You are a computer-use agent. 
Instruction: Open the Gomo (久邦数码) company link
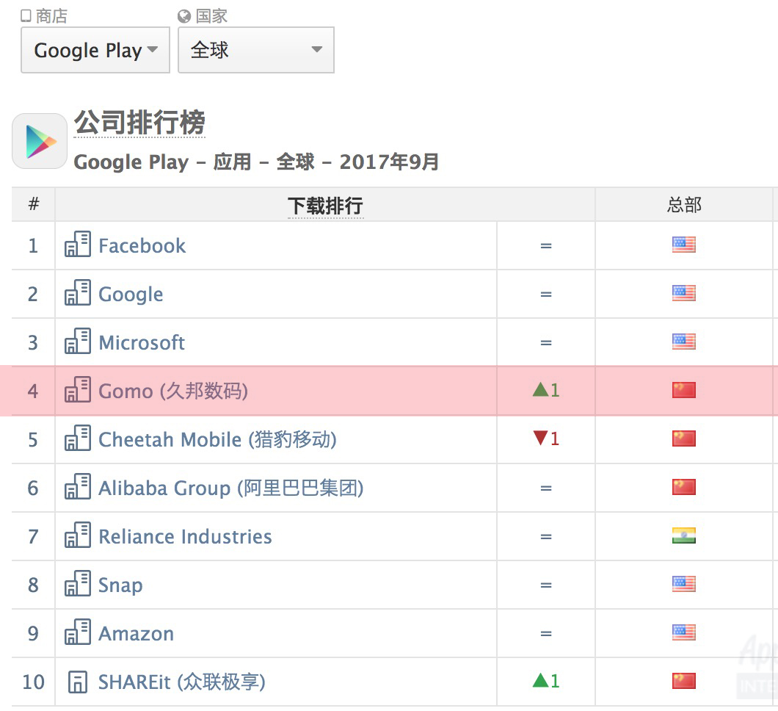click(x=173, y=391)
